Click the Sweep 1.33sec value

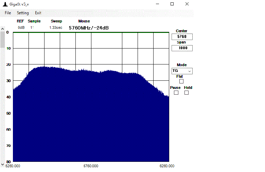point(55,27)
